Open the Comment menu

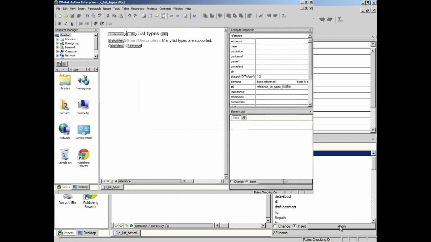click(x=165, y=9)
